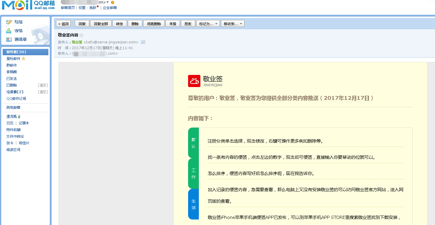This screenshot has width=435, height=225.
Task: Open the 邮箱首页 link
Action: (x=68, y=8)
